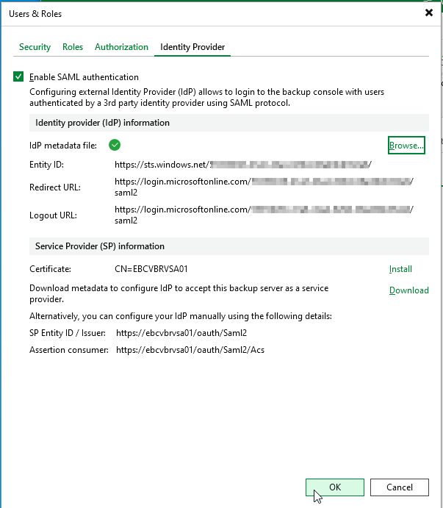
Task: Close the Users & Roles dialog
Action: click(x=429, y=12)
